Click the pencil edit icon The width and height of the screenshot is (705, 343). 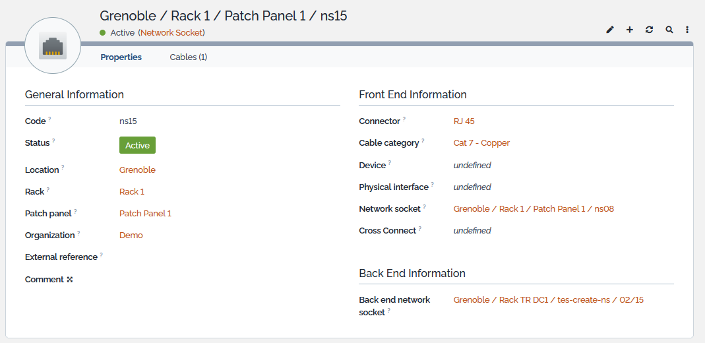(x=610, y=30)
